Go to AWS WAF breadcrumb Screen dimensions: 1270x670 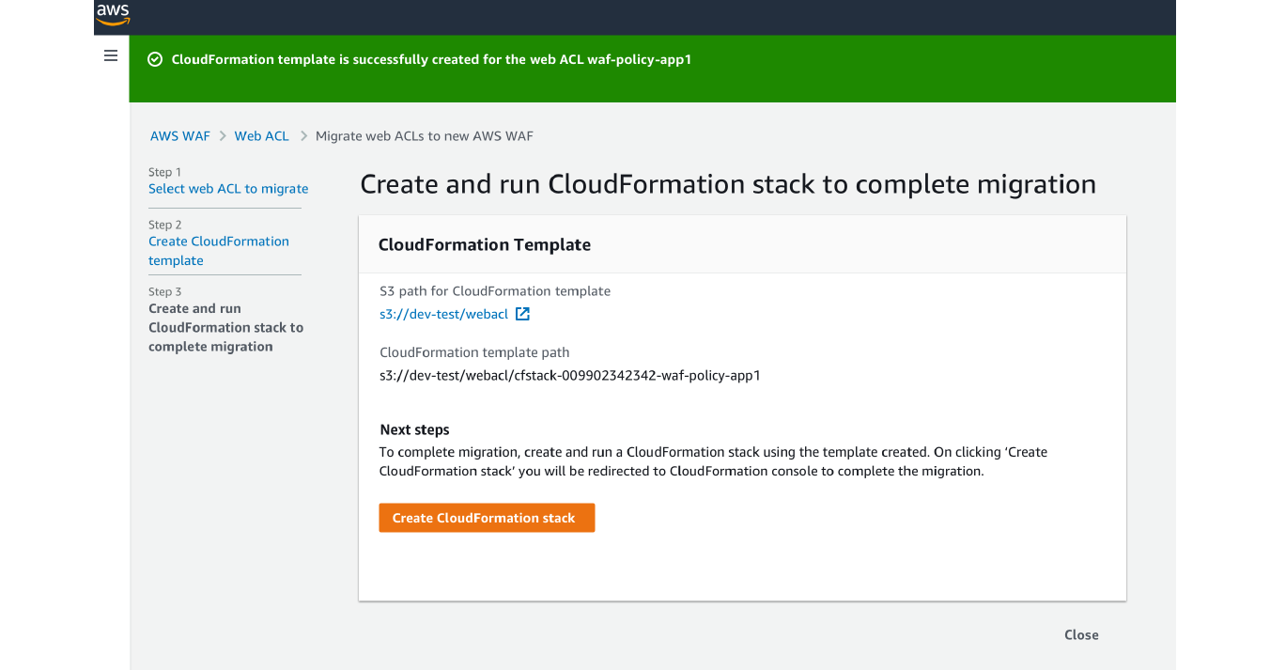pos(180,135)
